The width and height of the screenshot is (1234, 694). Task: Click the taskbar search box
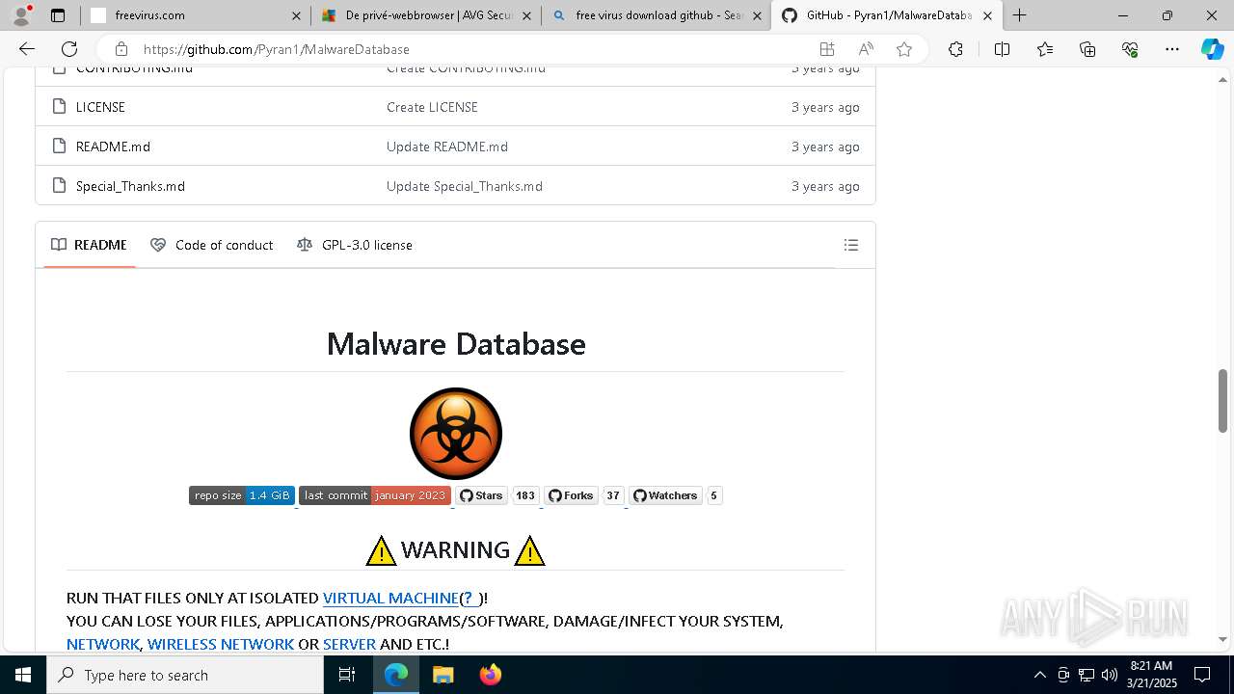click(x=185, y=675)
